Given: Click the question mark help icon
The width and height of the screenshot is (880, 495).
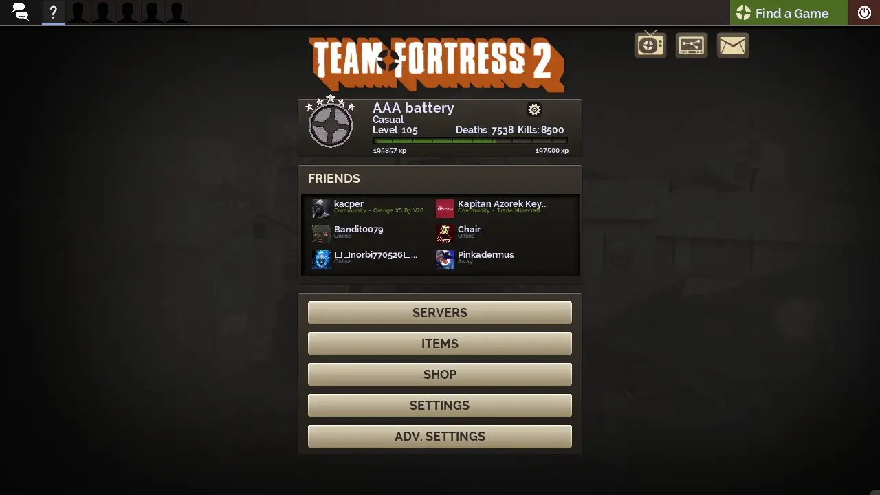Looking at the screenshot, I should (54, 12).
